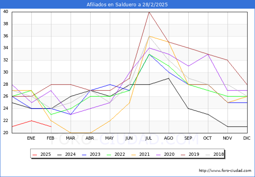Click the 2024 line end at DIC 21
The width and height of the screenshot is (255, 177).
click(x=247, y=127)
